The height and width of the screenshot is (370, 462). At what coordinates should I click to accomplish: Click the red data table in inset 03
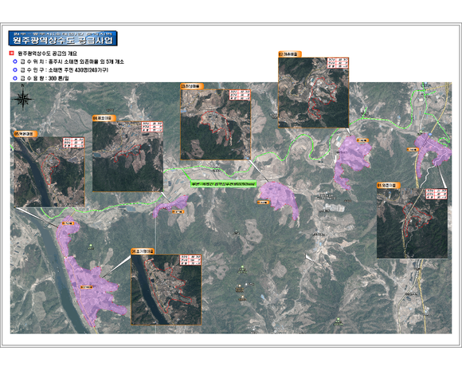(240, 95)
